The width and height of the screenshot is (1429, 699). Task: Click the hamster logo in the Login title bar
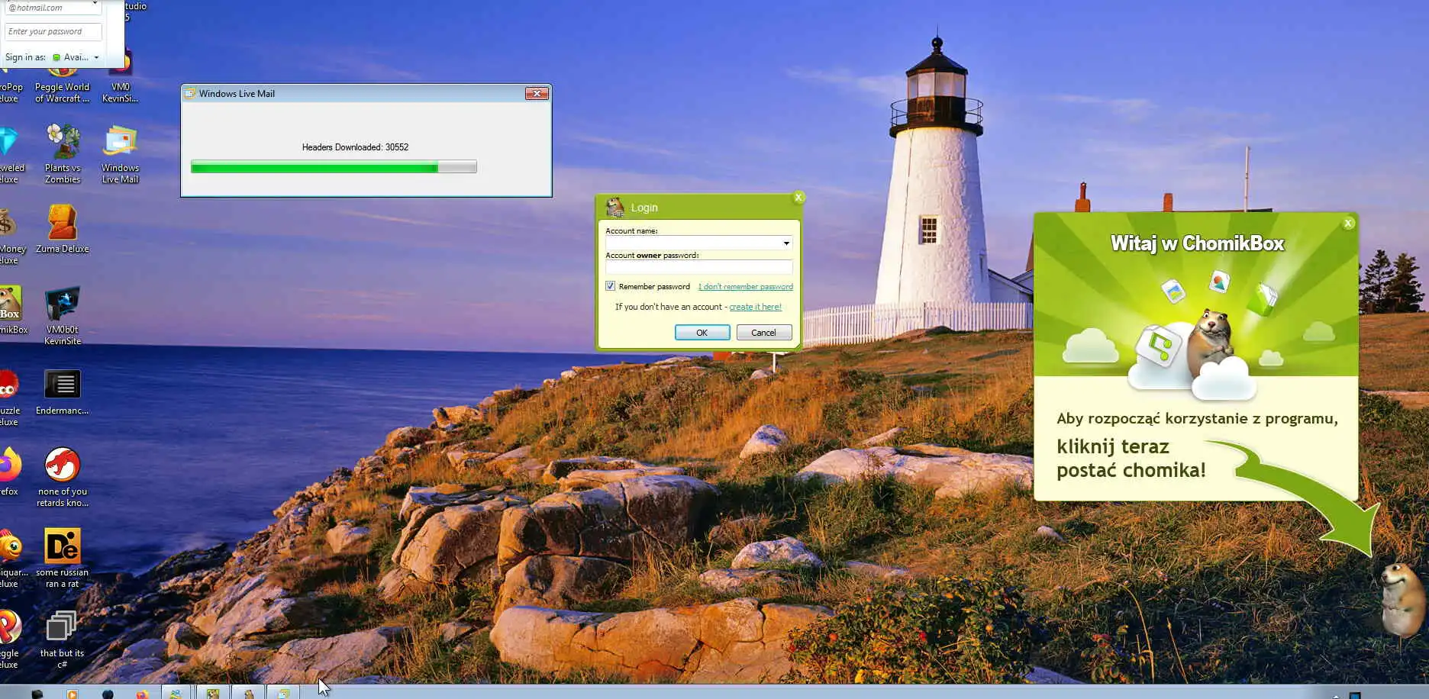615,207
